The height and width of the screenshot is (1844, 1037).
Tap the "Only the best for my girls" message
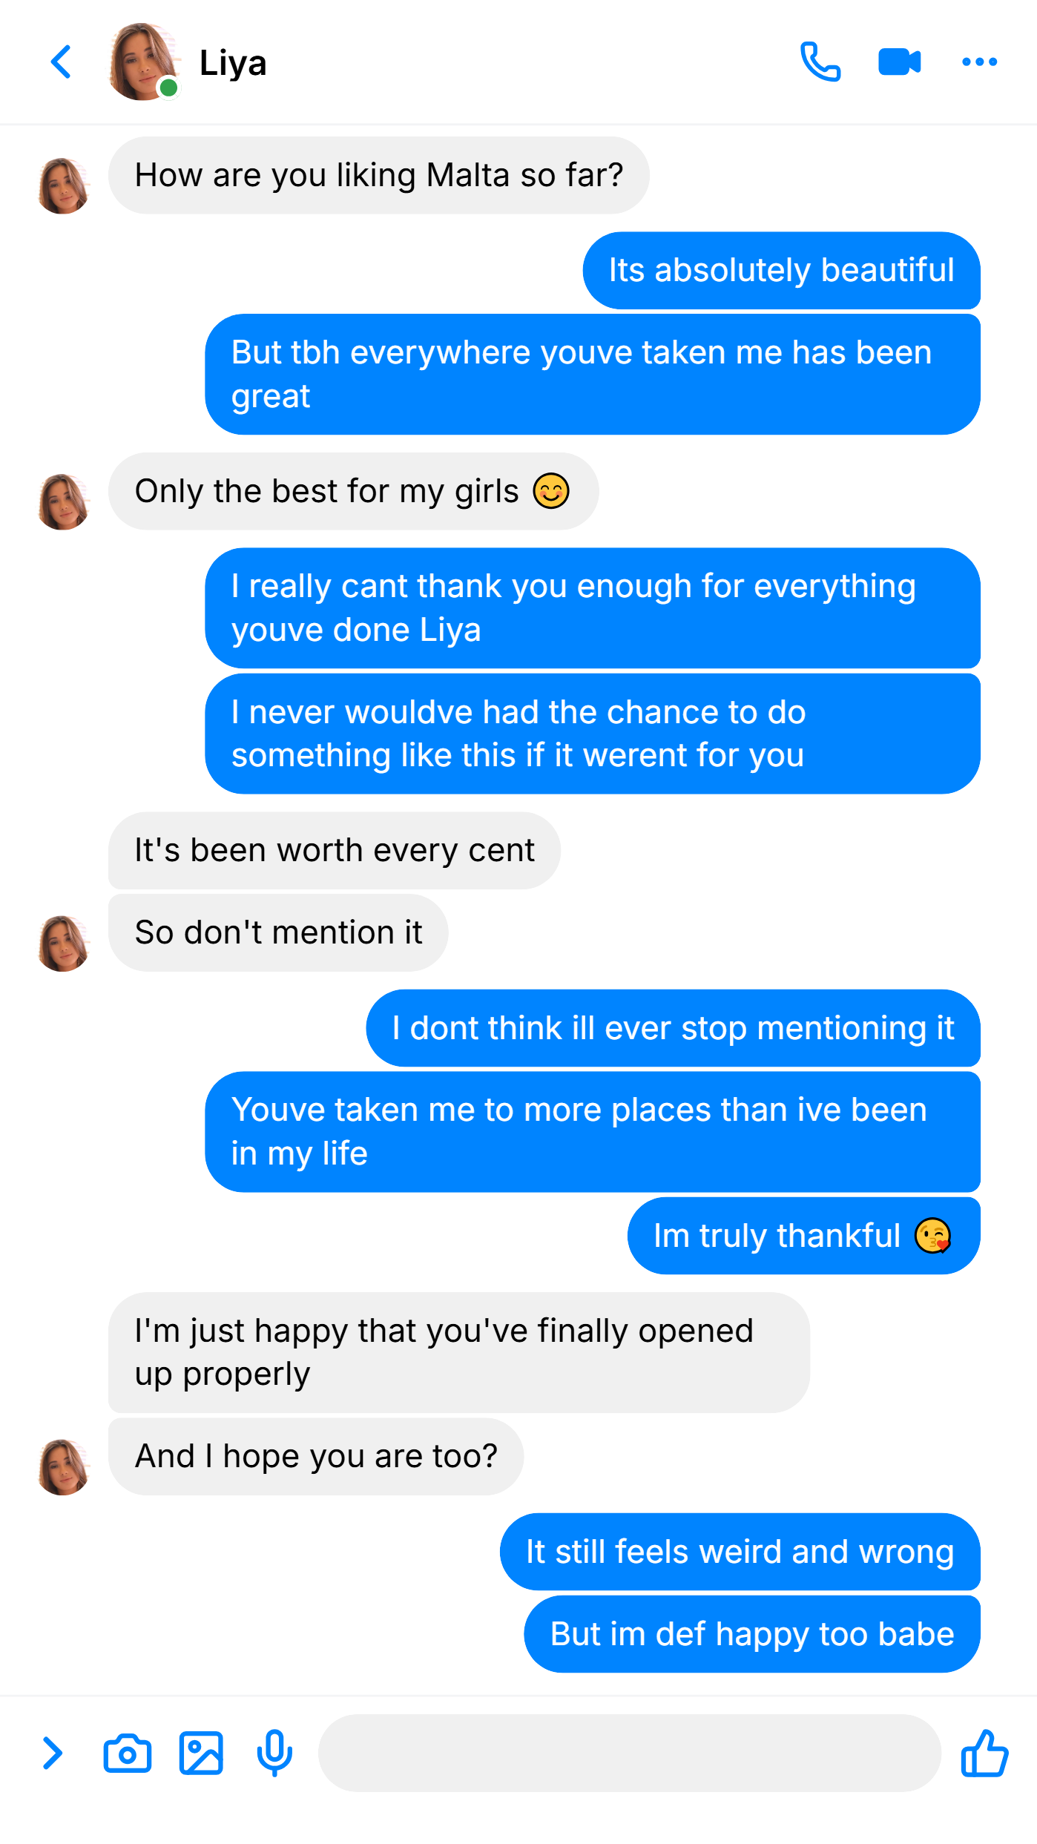coord(353,491)
